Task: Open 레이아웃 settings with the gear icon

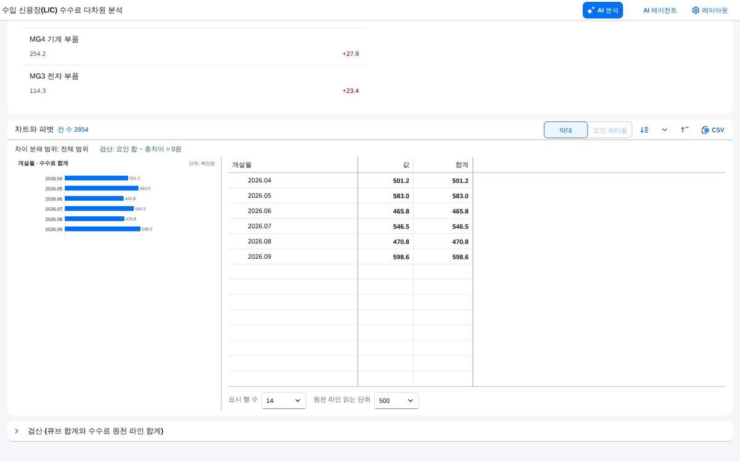Action: (x=710, y=10)
